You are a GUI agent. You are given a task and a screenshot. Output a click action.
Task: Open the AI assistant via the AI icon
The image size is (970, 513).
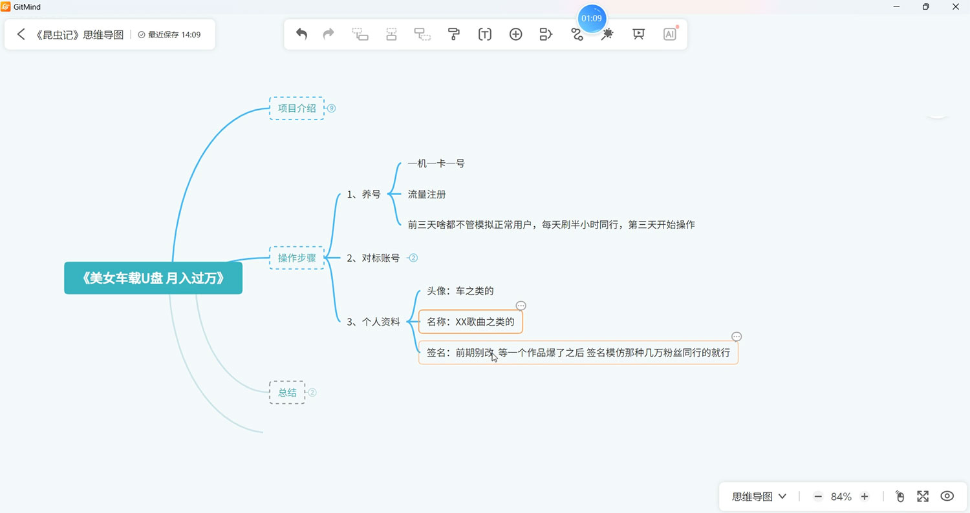point(670,34)
